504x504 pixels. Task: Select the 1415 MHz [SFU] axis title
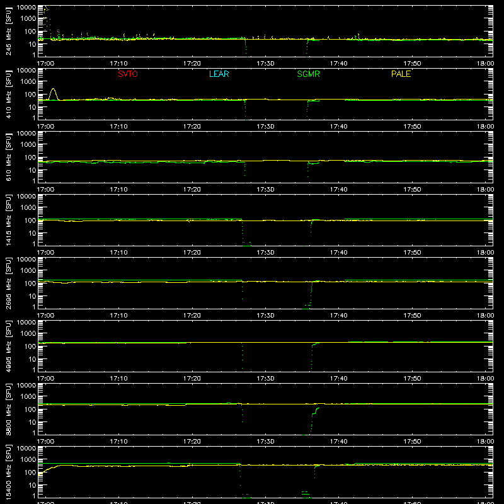coord(9,220)
